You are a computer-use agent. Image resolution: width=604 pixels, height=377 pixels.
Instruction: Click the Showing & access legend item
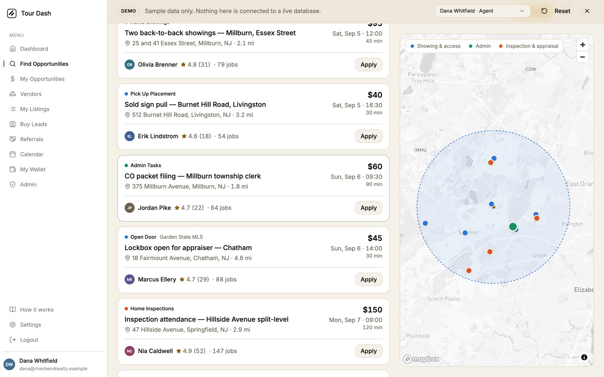436,46
